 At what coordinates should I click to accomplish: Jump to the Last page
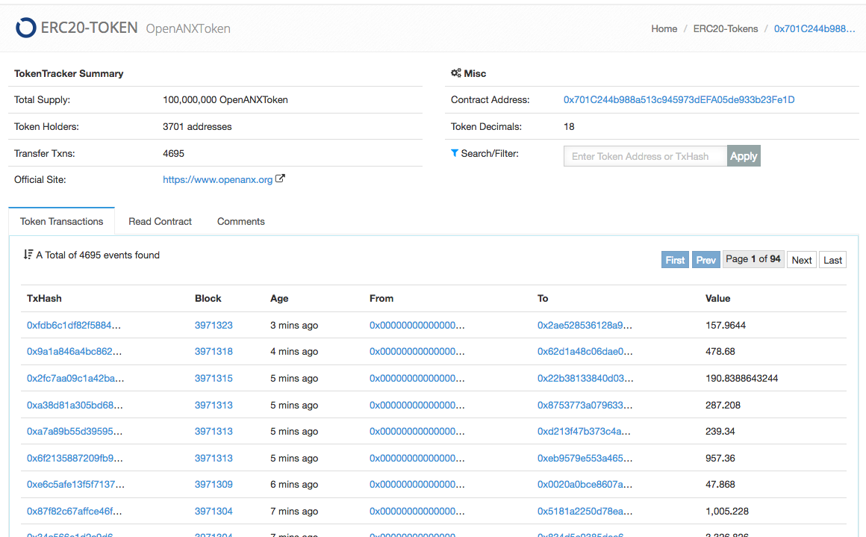pyautogui.click(x=832, y=260)
